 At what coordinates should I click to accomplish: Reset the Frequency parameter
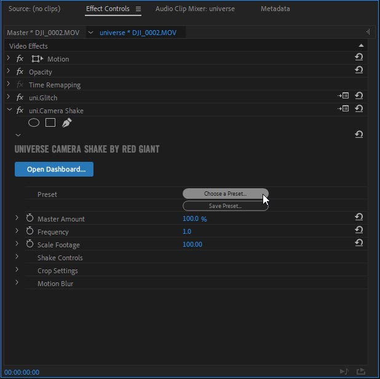pyautogui.click(x=358, y=230)
